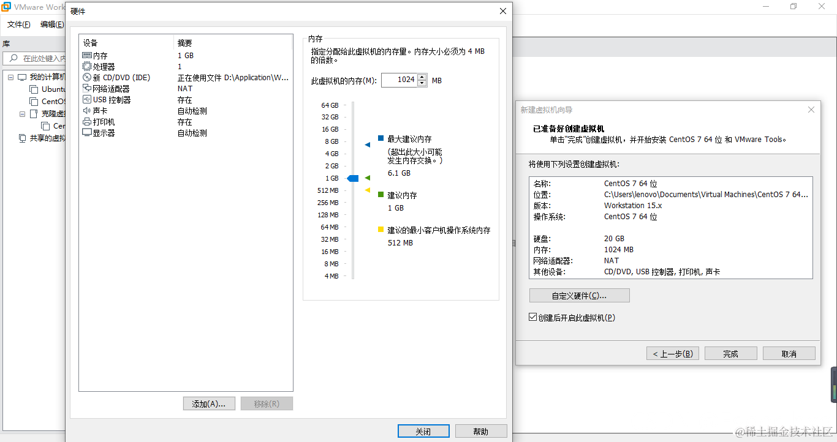Select the 内存 memory device icon
Image resolution: width=837 pixels, height=442 pixels.
[85, 55]
